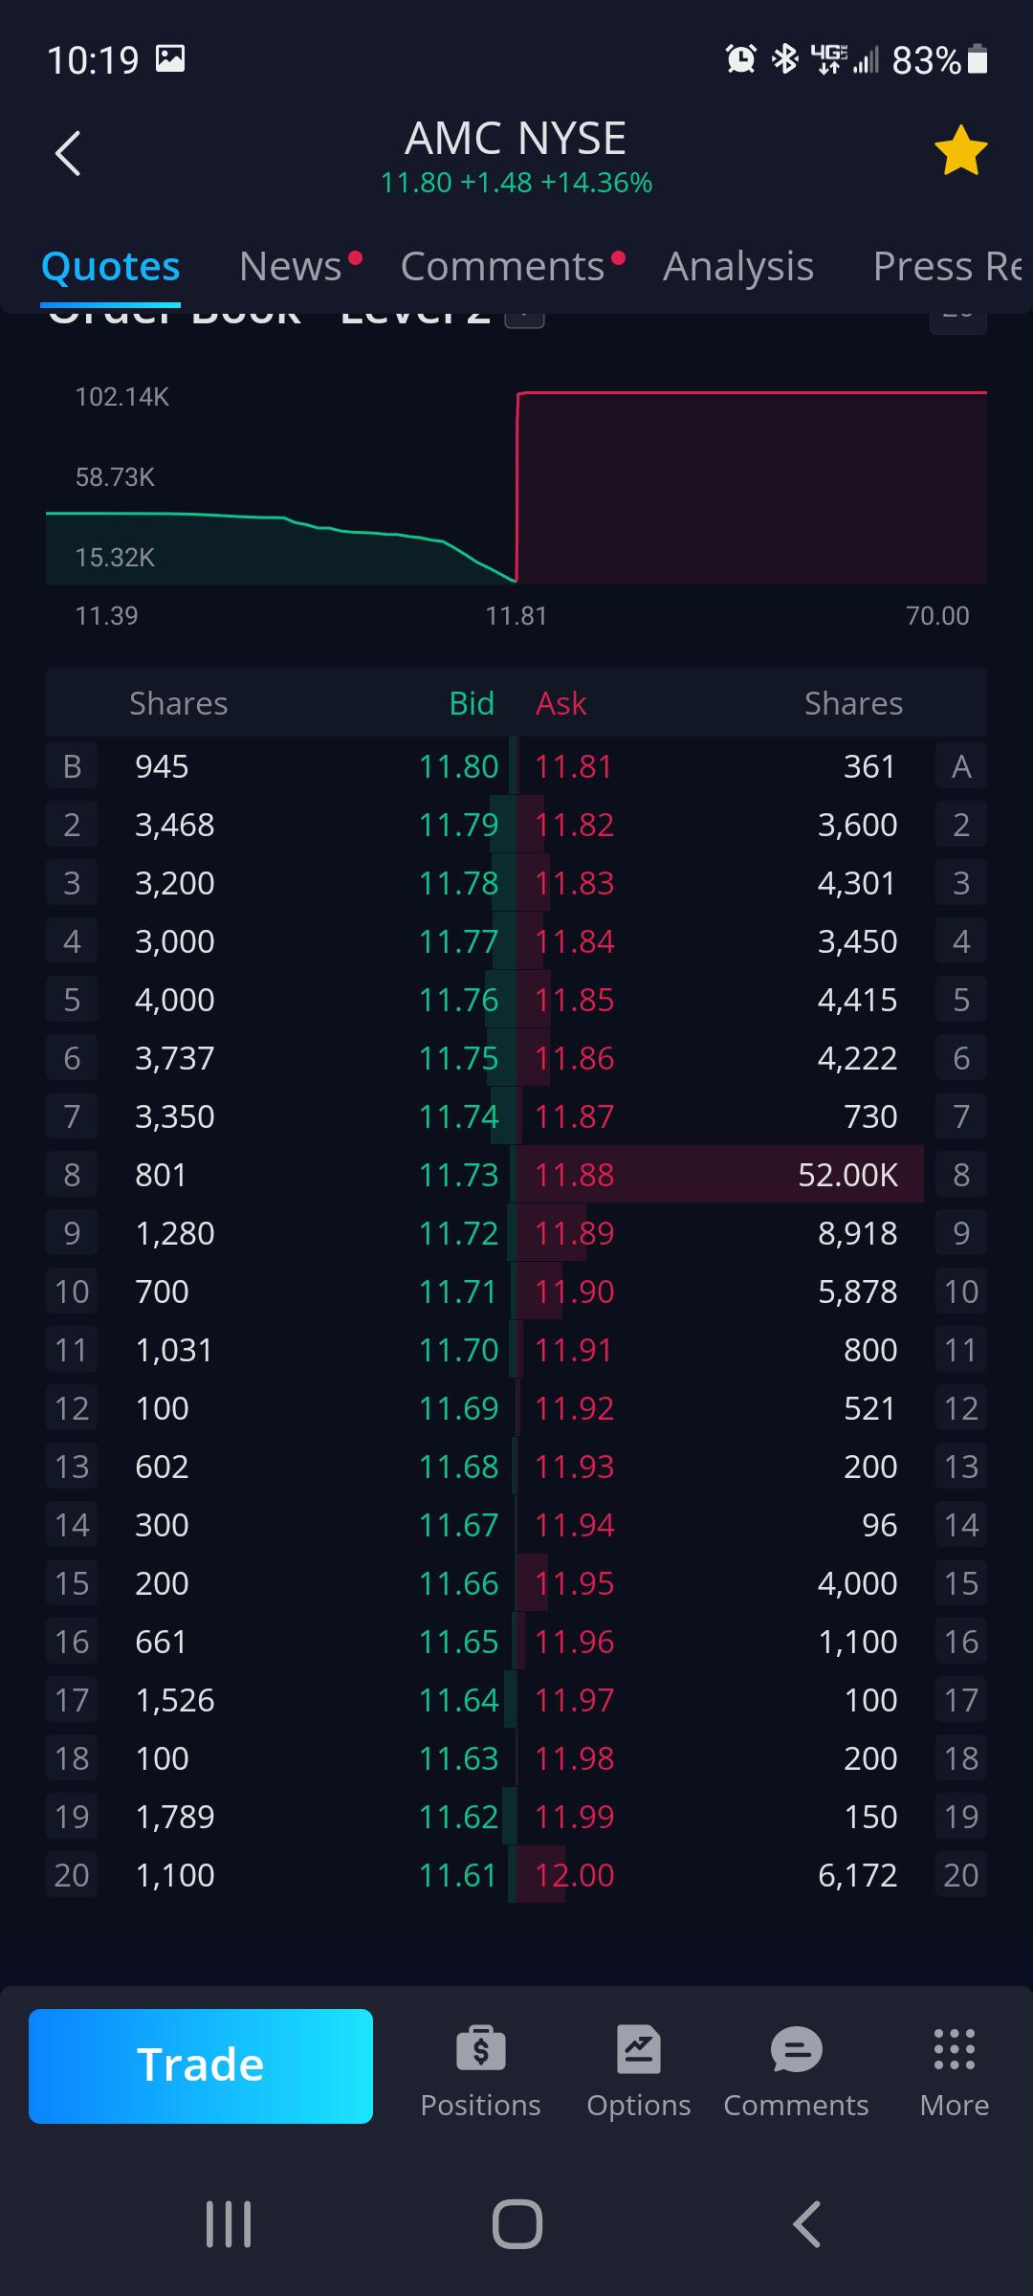Tap the green bid depth curve
The image size is (1033, 2296).
click(281, 547)
